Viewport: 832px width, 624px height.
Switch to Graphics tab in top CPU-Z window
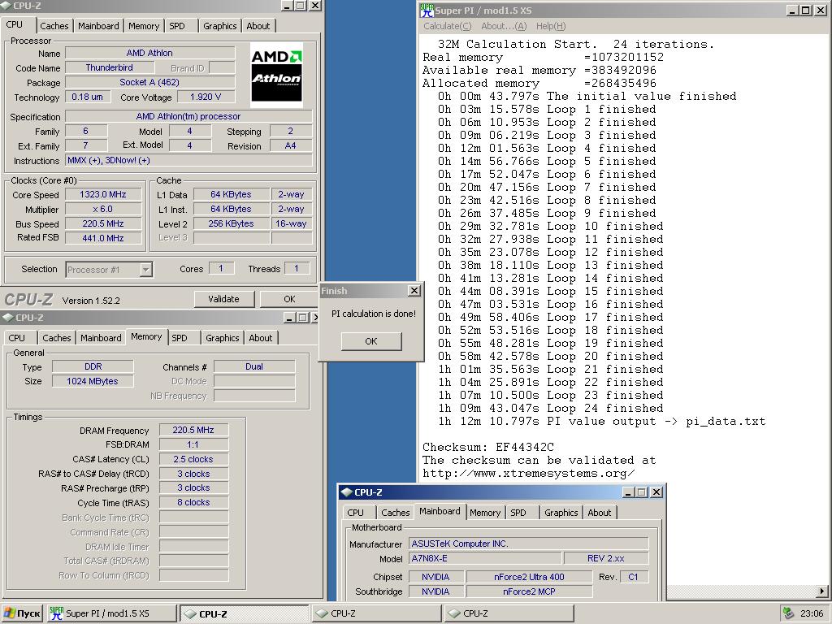(220, 26)
